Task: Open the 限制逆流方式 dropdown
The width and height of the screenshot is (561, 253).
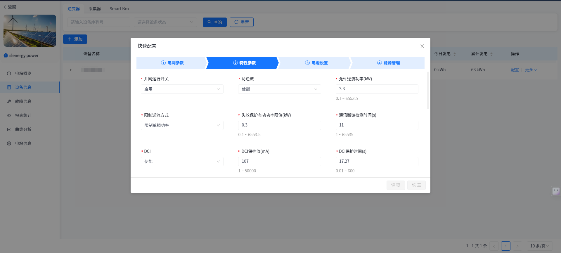Action: point(182,125)
